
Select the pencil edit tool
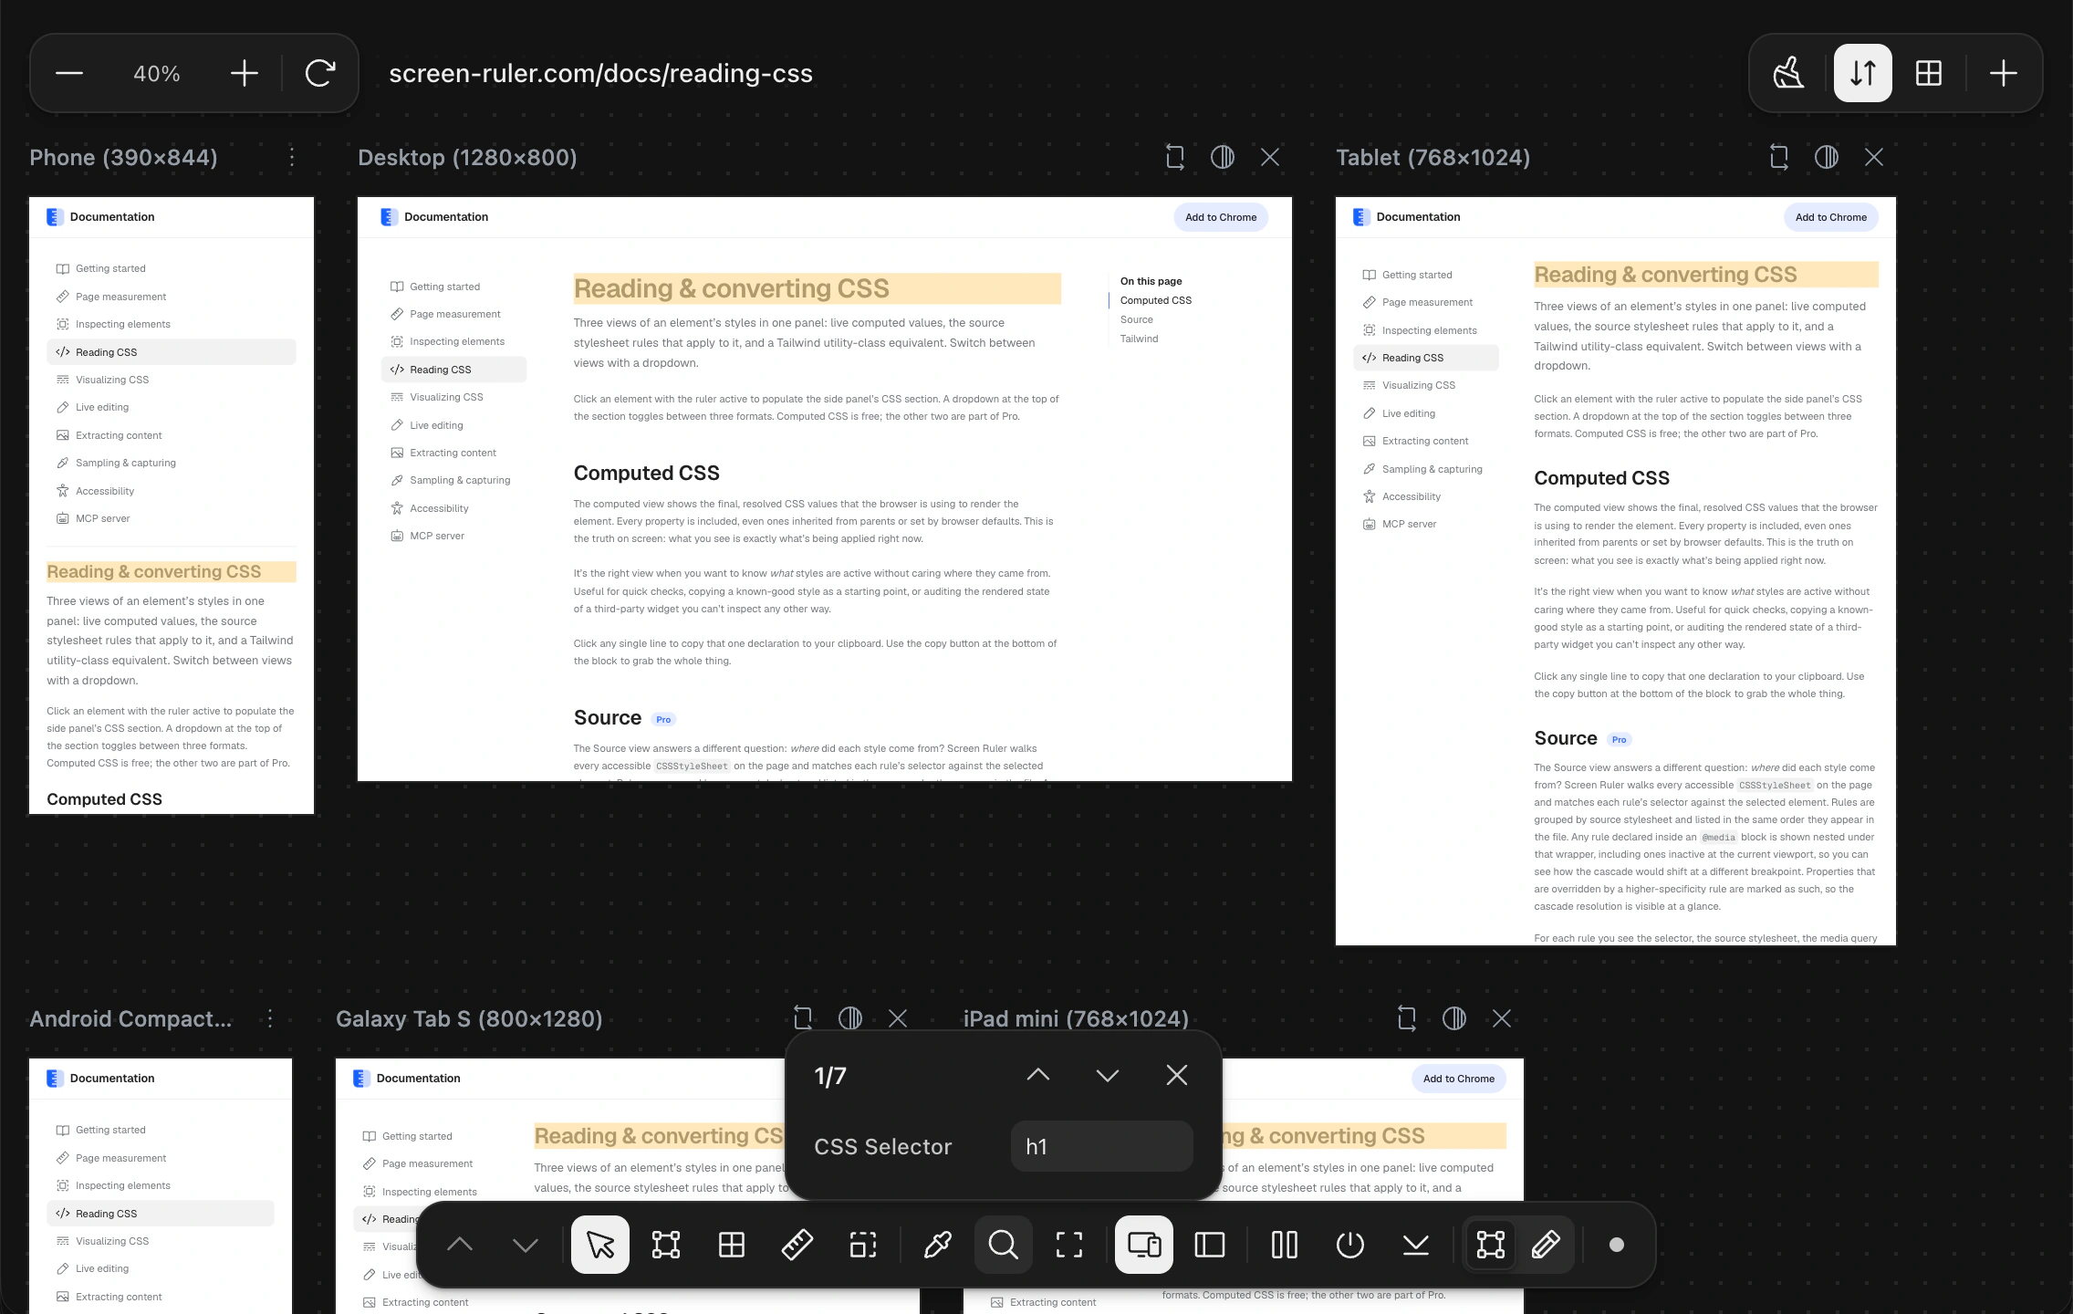1546,1245
